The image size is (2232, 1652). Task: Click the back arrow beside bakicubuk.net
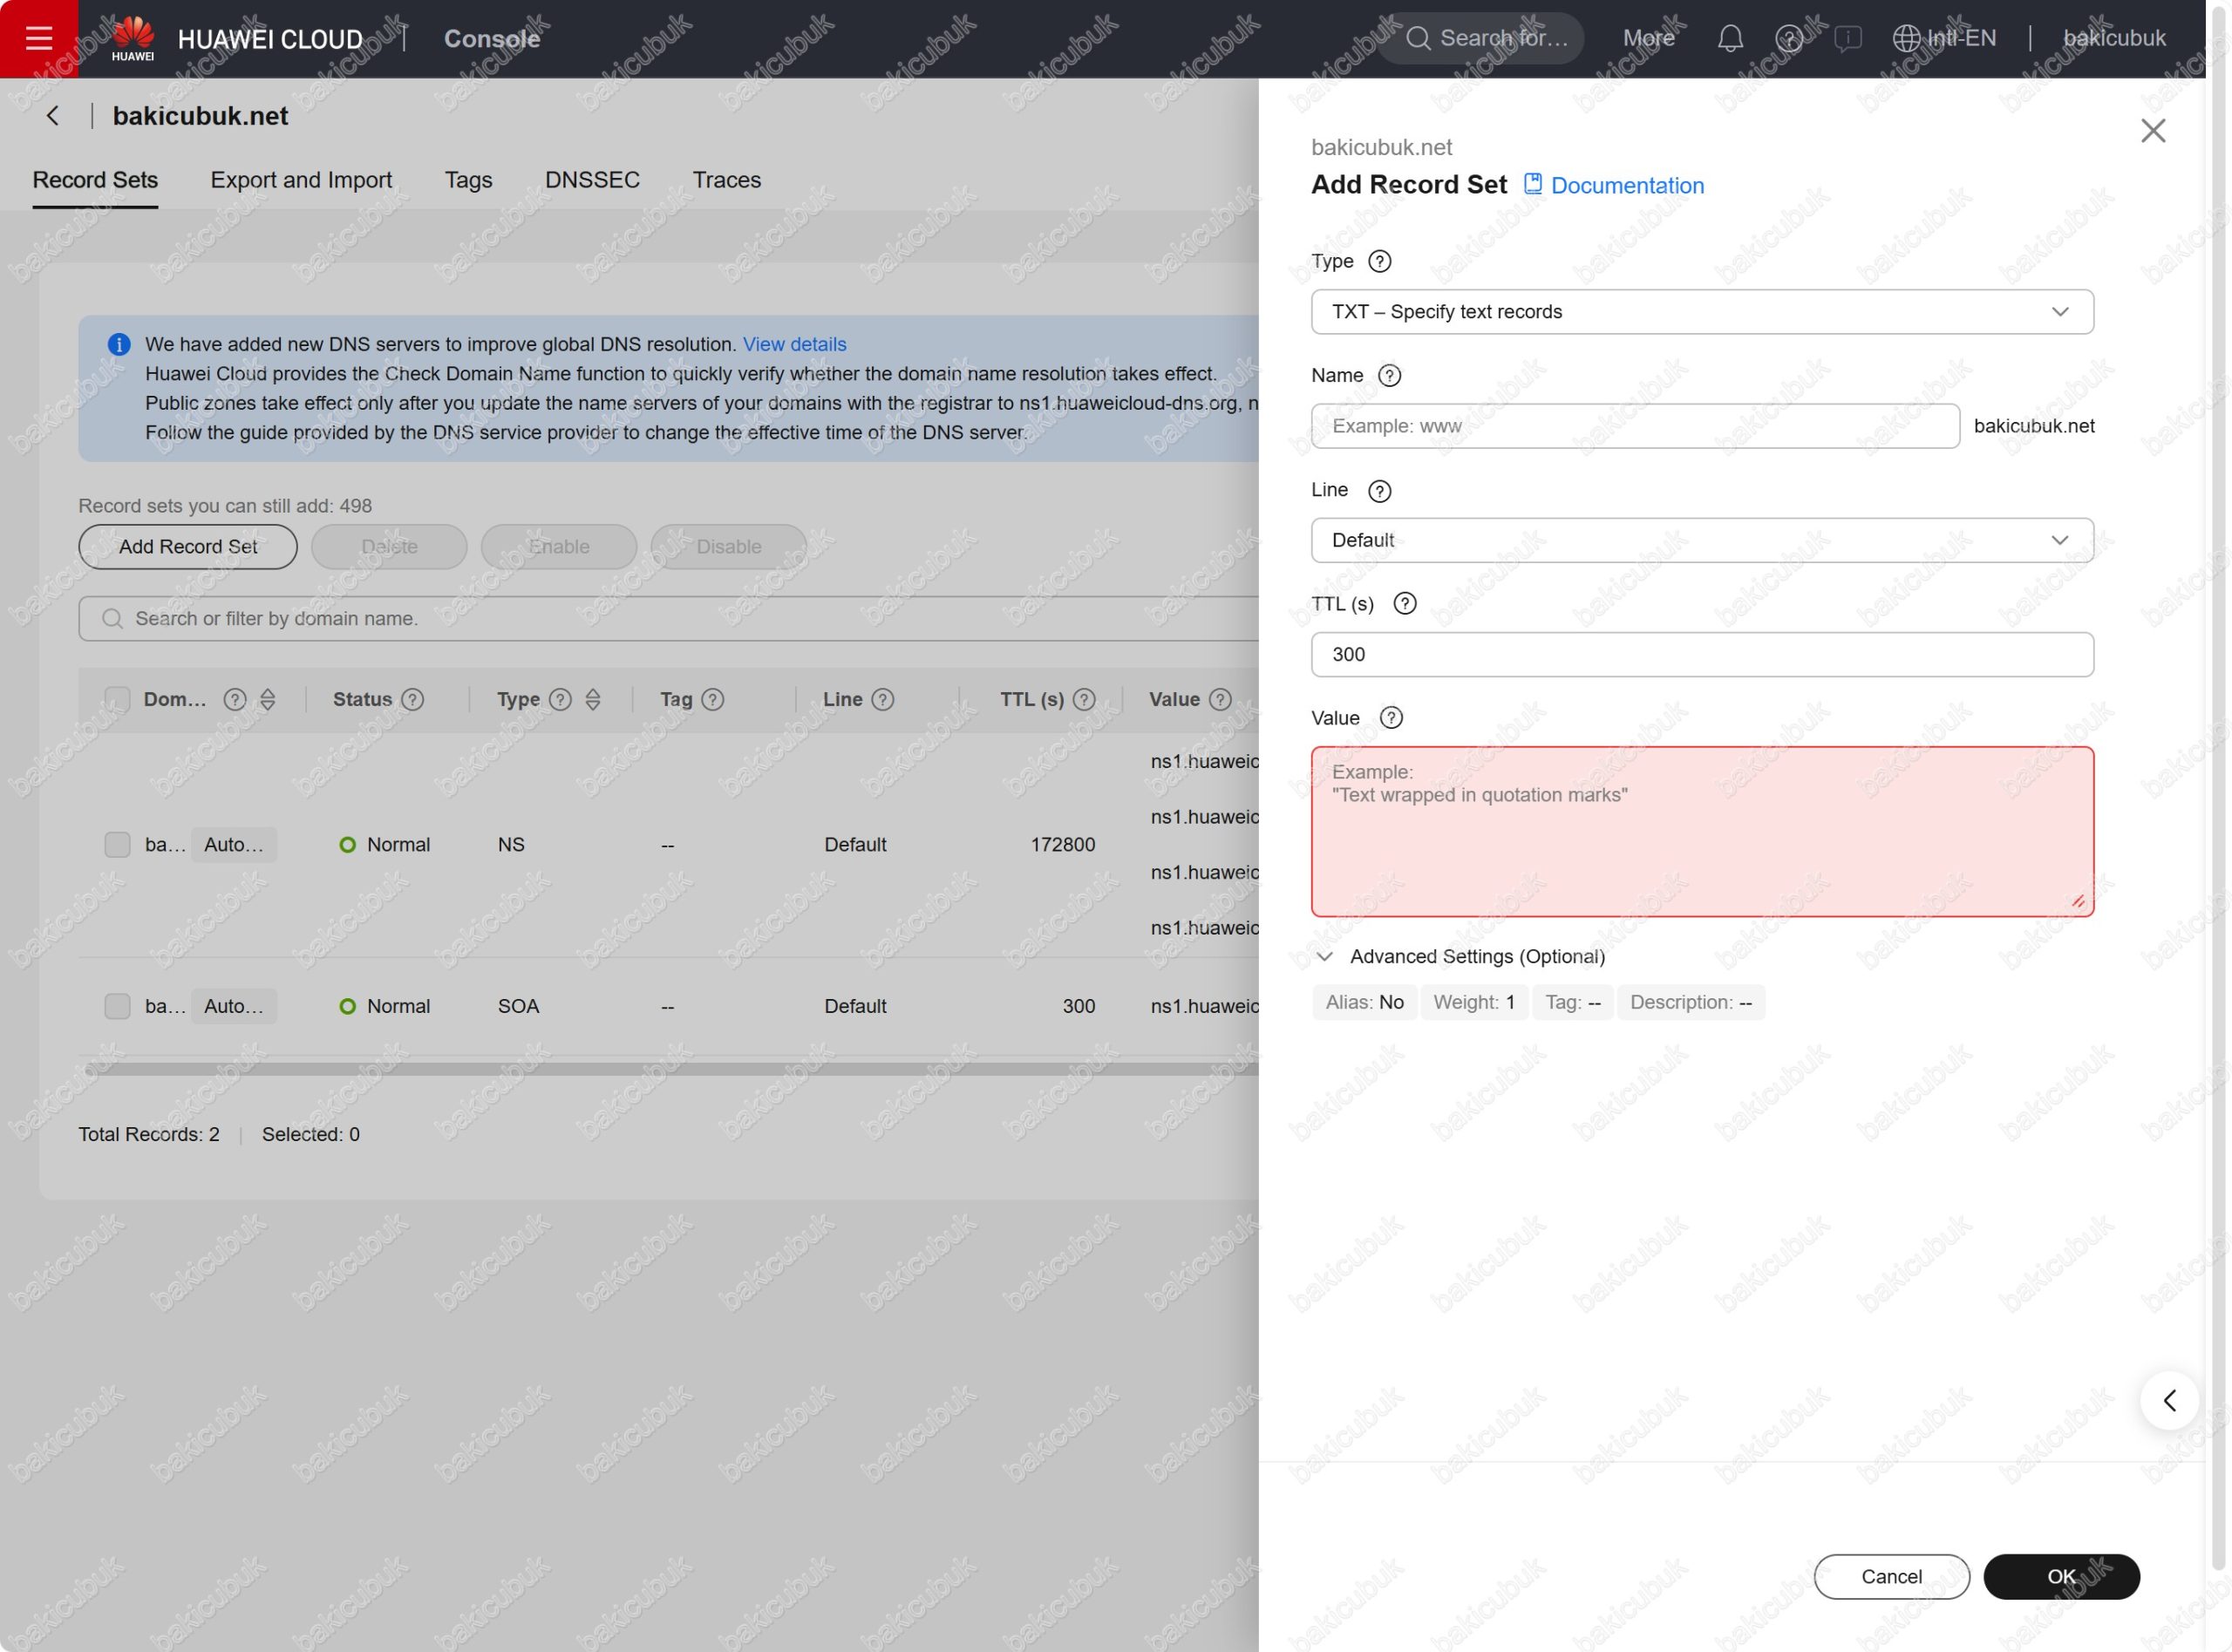53,116
